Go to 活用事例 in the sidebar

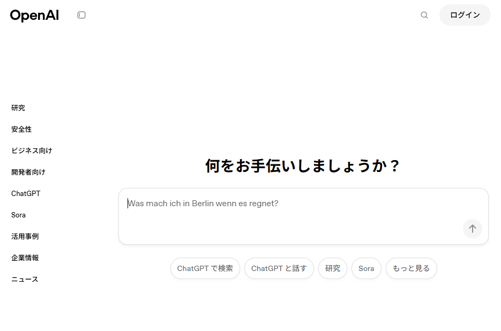tap(25, 236)
